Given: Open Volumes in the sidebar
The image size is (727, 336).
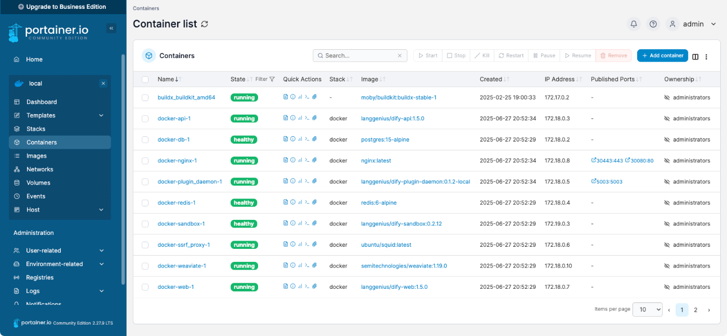Looking at the screenshot, I should click(x=60, y=183).
